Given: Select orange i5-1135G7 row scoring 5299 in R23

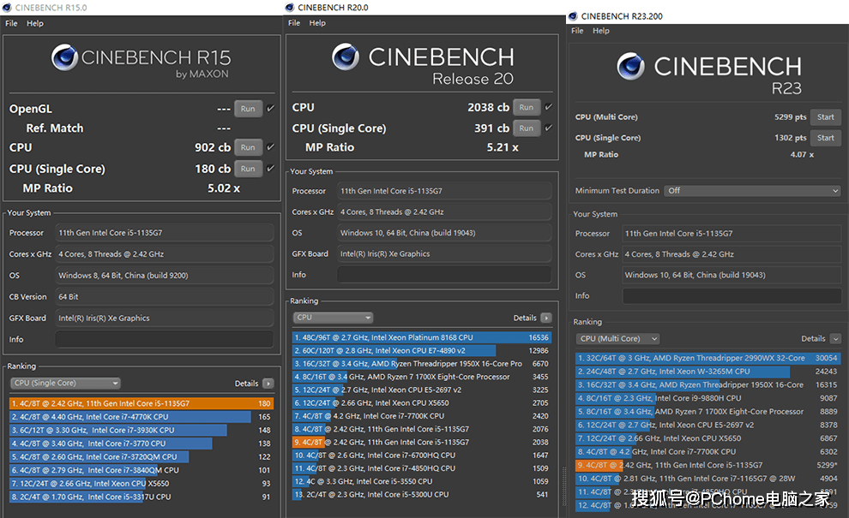Looking at the screenshot, I should (707, 465).
